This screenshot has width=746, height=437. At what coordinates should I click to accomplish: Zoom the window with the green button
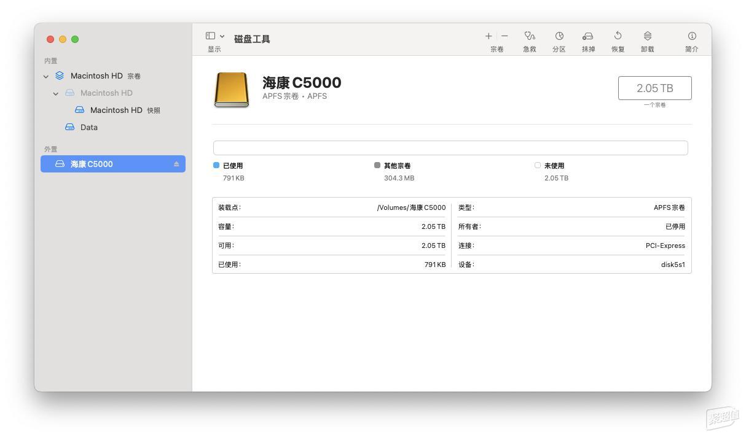click(x=75, y=39)
